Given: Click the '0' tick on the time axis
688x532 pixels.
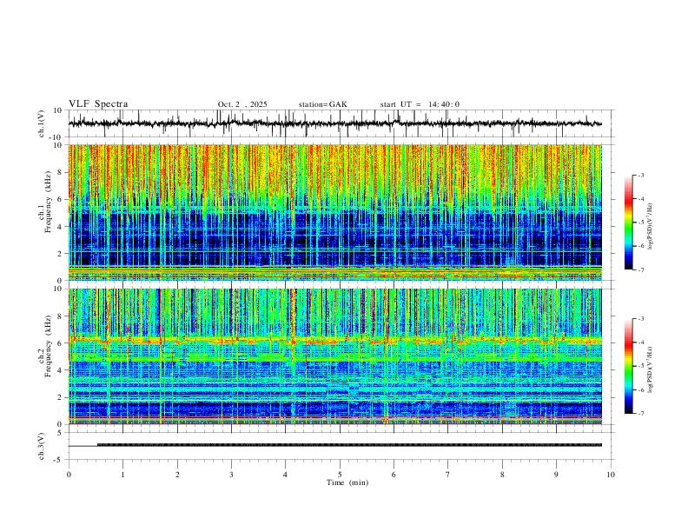Looking at the screenshot, I should pos(69,475).
